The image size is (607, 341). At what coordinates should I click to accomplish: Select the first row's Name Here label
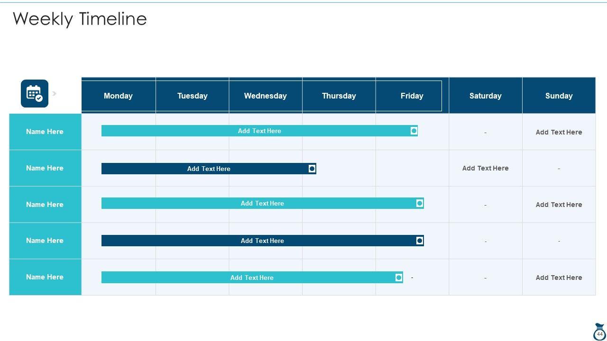45,132
